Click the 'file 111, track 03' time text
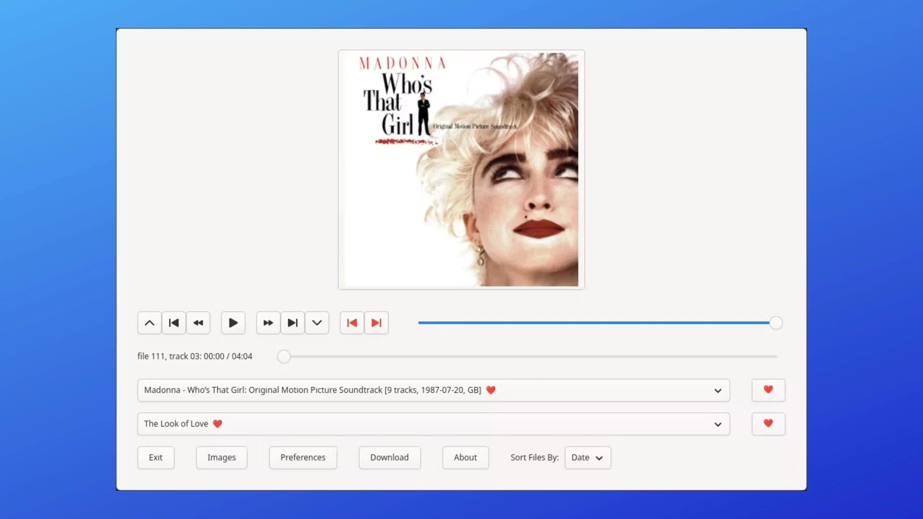This screenshot has width=923, height=519. [195, 356]
